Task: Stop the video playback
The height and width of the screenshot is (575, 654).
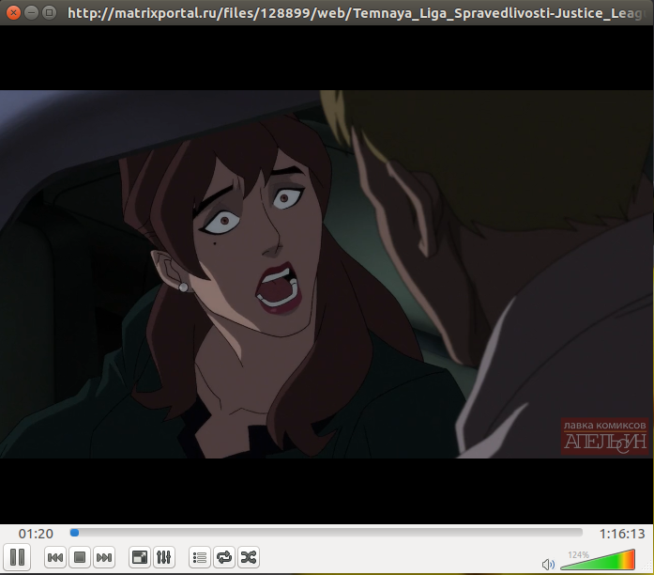Action: pyautogui.click(x=80, y=557)
